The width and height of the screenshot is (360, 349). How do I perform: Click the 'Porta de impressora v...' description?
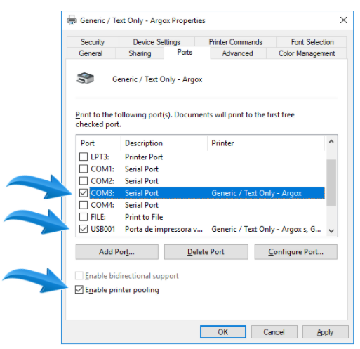coord(164,229)
